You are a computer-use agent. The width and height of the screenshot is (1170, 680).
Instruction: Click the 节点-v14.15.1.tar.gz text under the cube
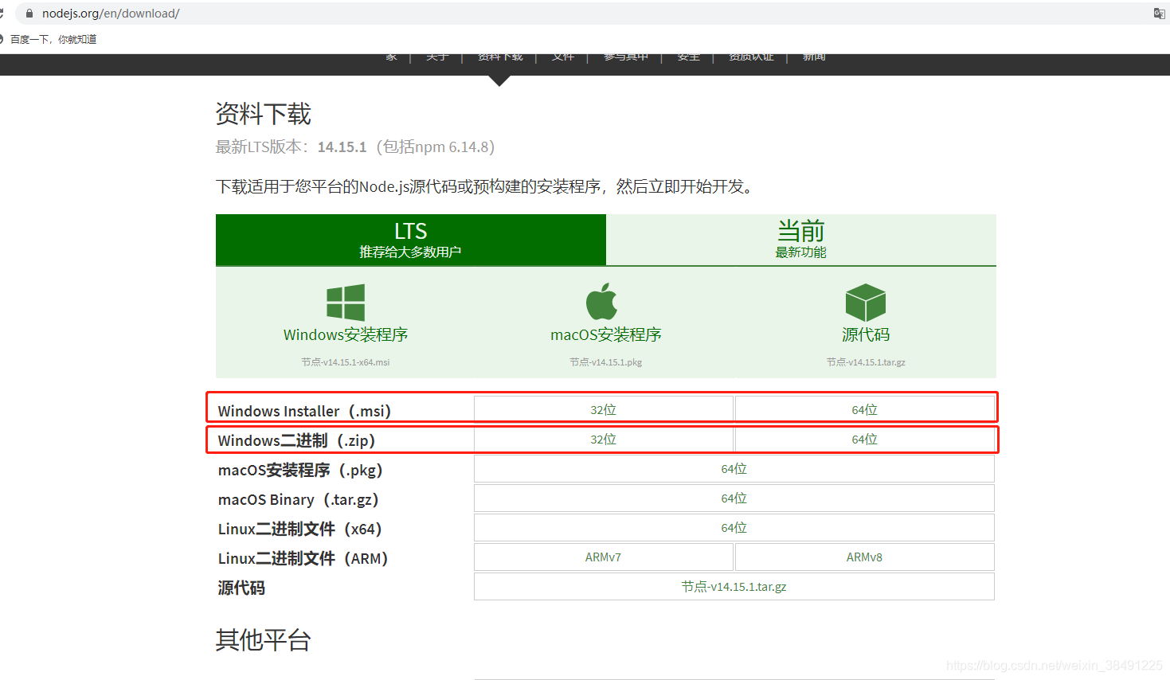(x=866, y=362)
